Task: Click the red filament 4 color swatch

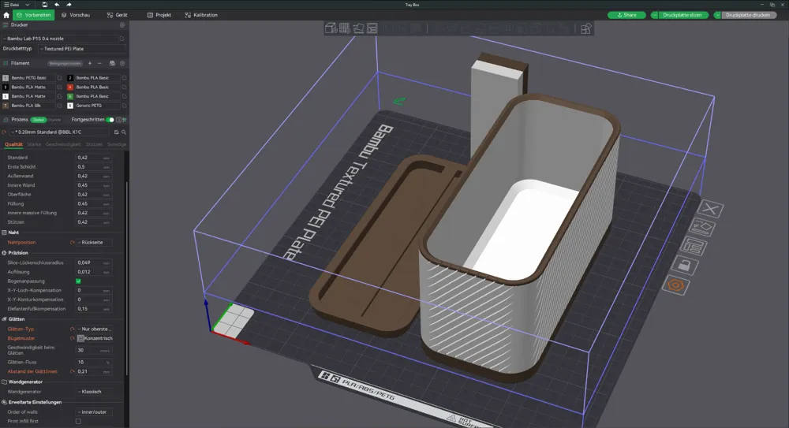Action: 70,87
